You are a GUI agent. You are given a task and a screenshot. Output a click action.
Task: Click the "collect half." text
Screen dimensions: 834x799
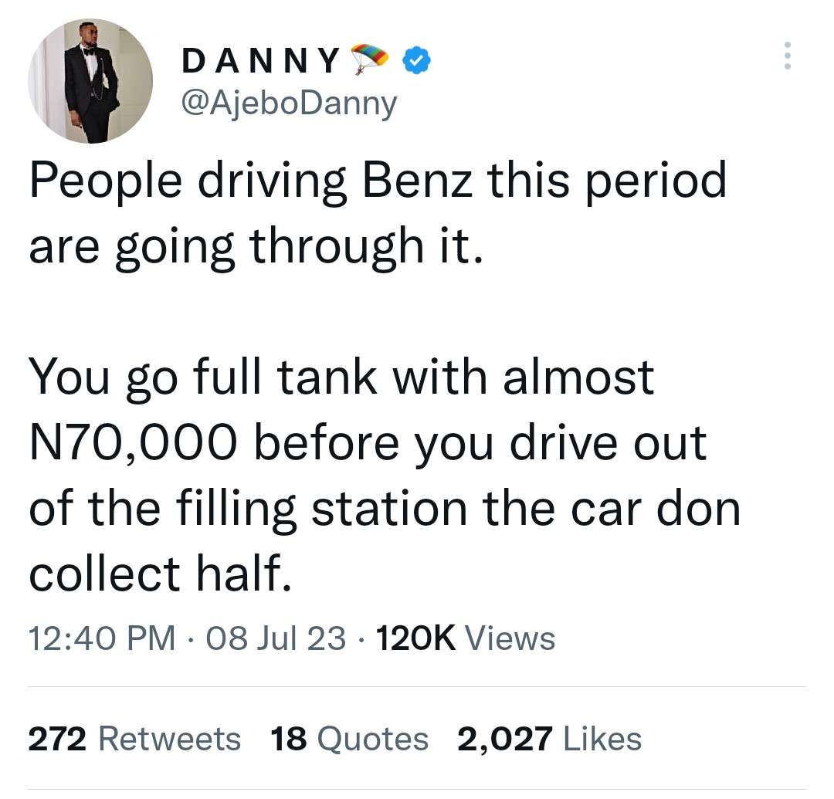point(161,574)
